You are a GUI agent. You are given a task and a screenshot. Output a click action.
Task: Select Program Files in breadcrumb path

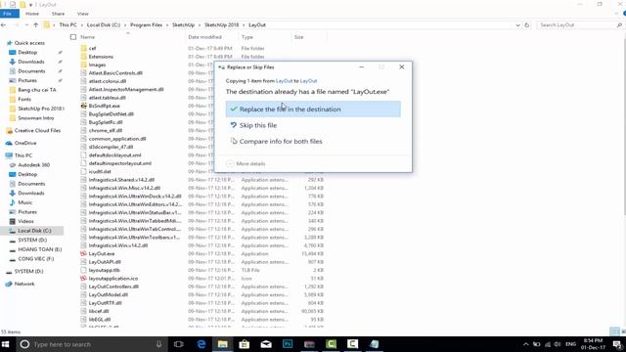pos(146,24)
